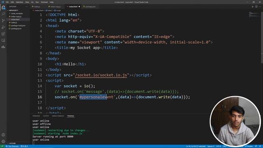
Task: Open the Search view in activity bar
Action: point(3,14)
